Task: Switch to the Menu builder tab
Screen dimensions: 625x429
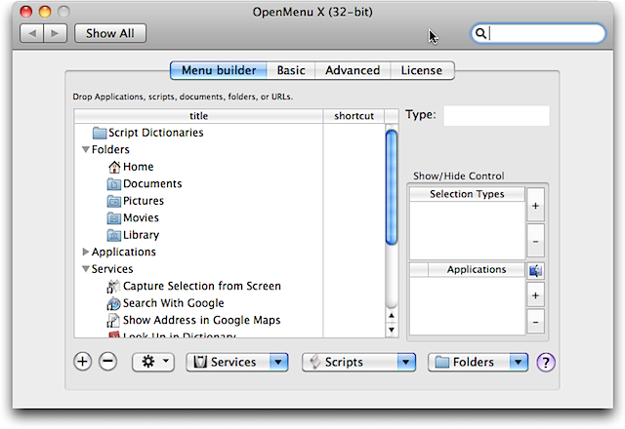Action: click(x=219, y=70)
